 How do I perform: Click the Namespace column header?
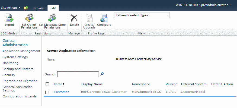(141, 84)
